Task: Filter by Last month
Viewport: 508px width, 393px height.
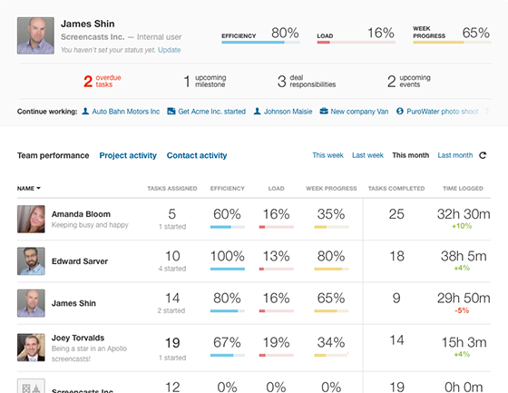Action: pos(455,155)
